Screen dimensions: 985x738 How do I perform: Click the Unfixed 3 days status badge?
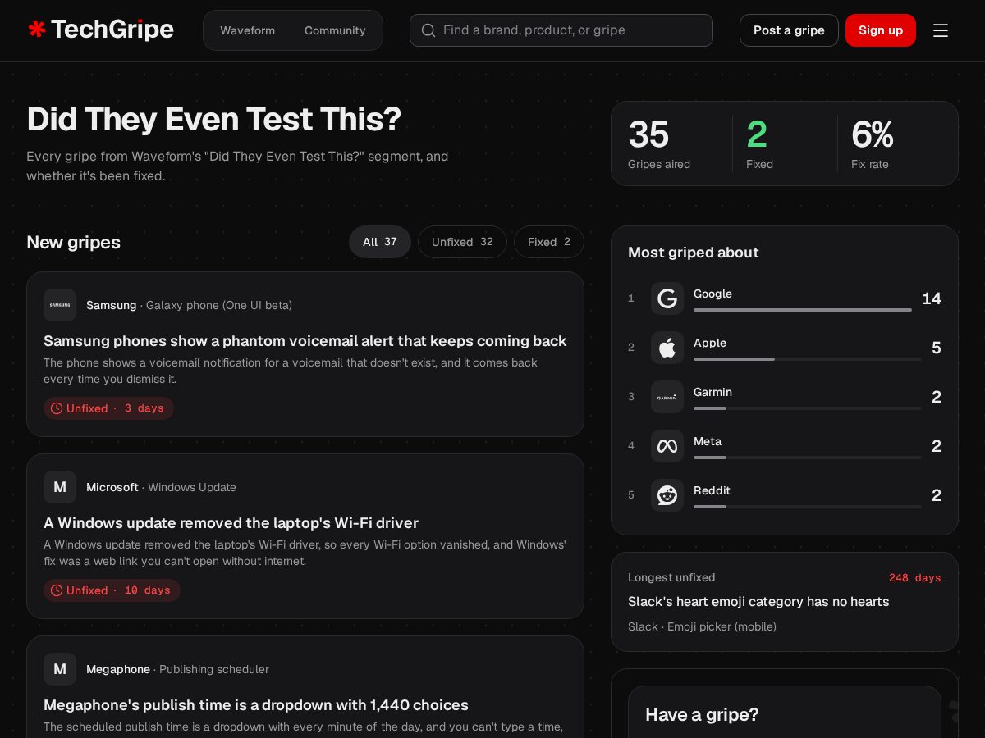click(x=108, y=408)
